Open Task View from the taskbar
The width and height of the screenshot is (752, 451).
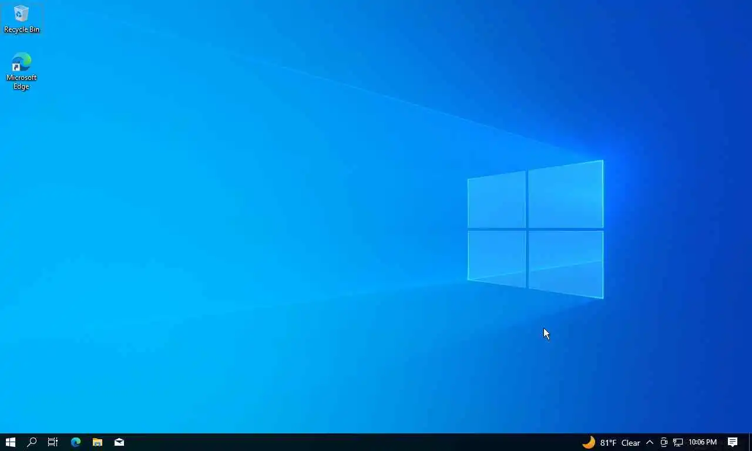[x=53, y=442]
